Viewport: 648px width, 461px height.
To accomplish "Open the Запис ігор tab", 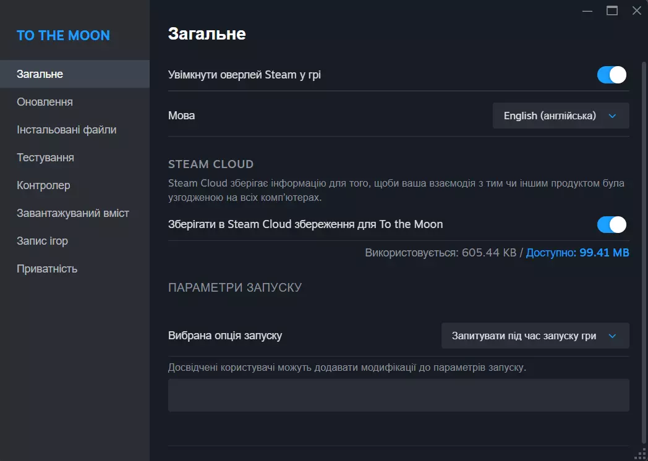I will click(42, 241).
